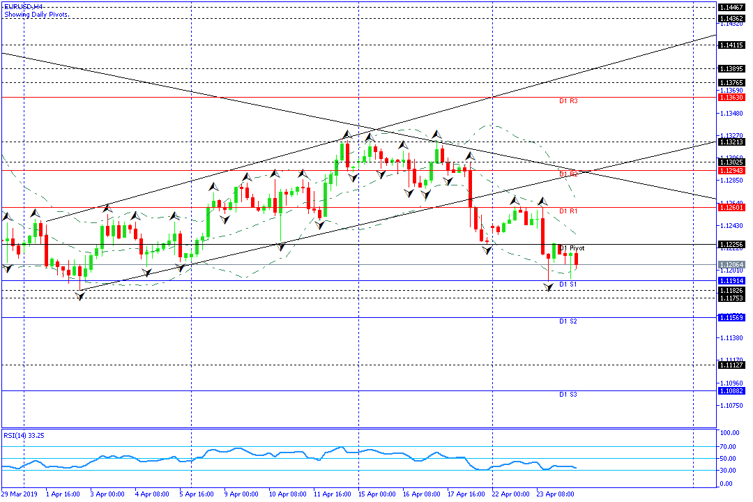Click the 1.10960 axis value
The height and width of the screenshot is (502, 753).
pos(731,383)
